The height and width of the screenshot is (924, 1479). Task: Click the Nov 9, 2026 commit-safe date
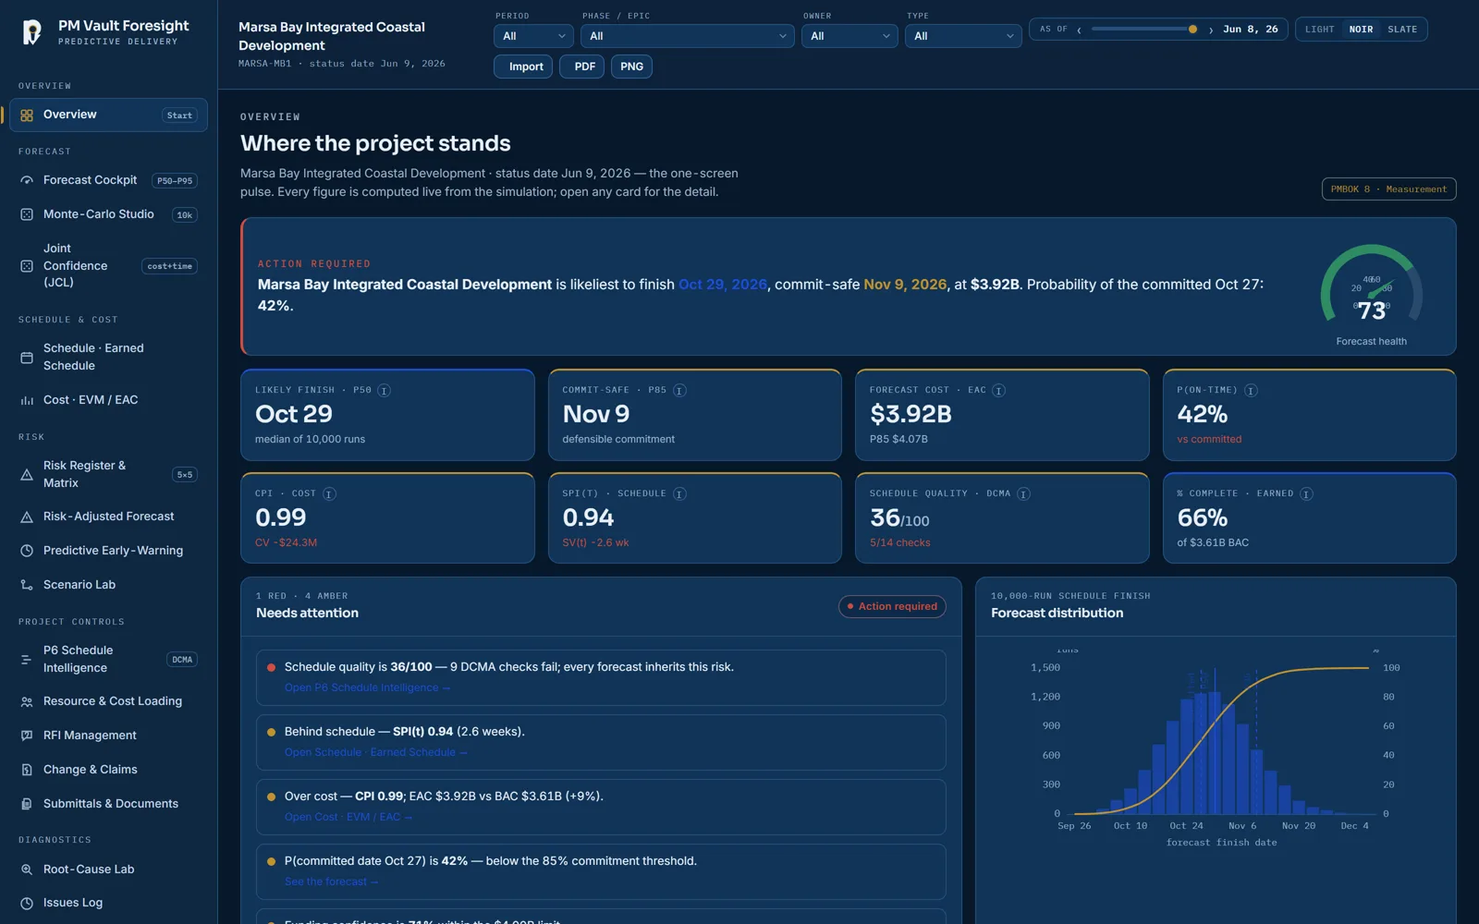point(905,285)
